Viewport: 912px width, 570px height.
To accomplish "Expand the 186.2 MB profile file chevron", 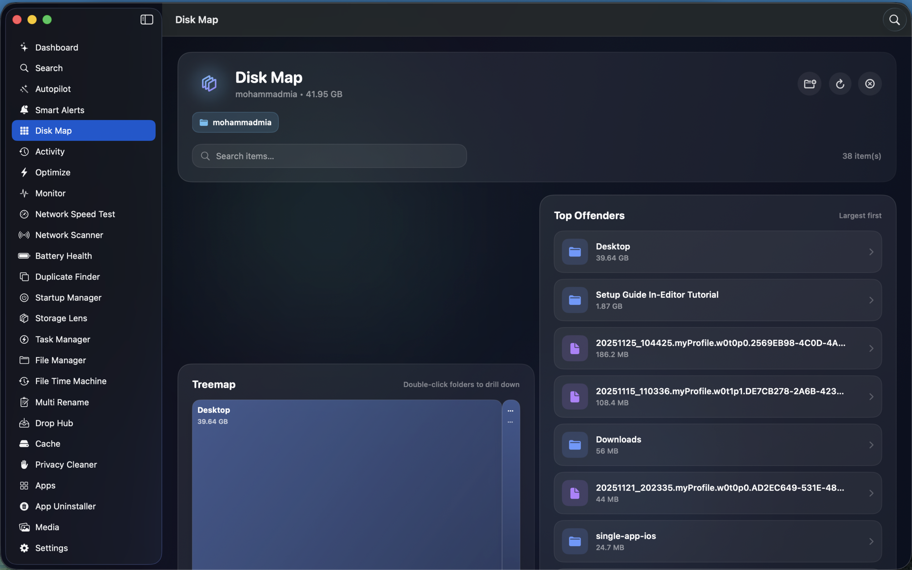I will point(871,348).
